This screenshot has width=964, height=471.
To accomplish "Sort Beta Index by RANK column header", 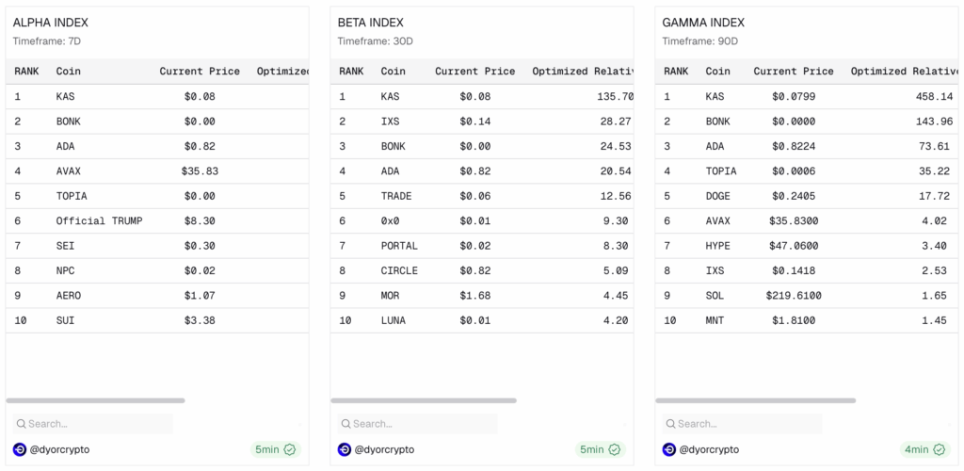I will click(x=351, y=72).
